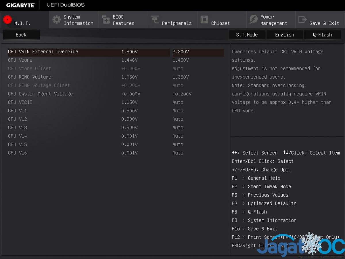Change the CPU VL1 Auto setting
This screenshot has height=259, width=345.
(178, 111)
